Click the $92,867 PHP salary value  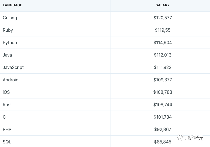pos(163,129)
